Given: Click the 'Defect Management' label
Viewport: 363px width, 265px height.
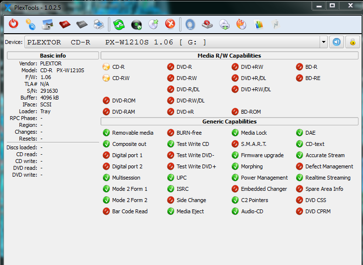Looking at the screenshot, I should click(329, 166).
